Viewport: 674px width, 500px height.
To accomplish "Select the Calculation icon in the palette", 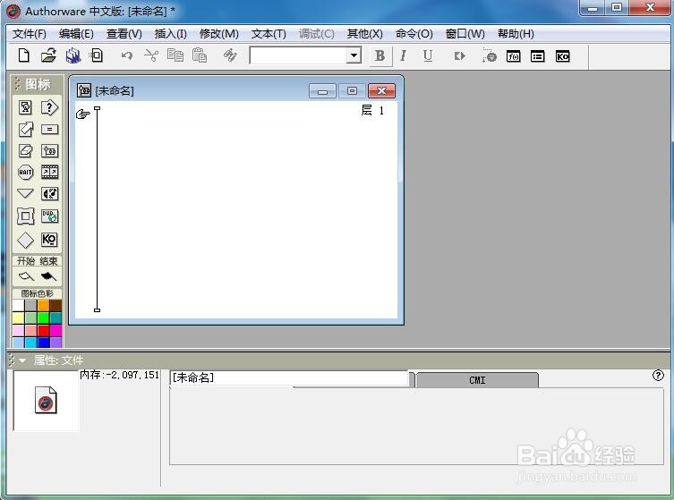I will click(x=49, y=129).
